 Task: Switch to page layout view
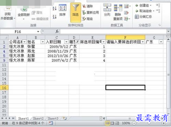click(112, 123)
